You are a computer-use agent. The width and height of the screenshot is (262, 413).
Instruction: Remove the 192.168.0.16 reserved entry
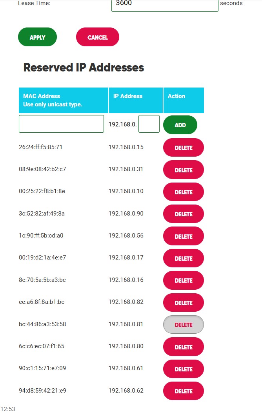tap(183, 280)
